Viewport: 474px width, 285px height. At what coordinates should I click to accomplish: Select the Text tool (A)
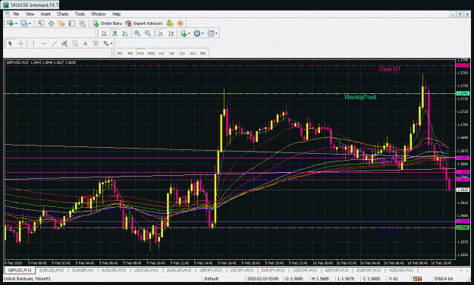(x=85, y=43)
